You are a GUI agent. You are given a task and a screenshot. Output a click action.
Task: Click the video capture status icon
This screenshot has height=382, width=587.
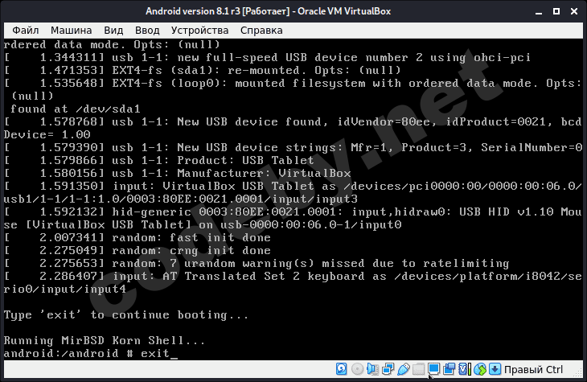click(449, 369)
